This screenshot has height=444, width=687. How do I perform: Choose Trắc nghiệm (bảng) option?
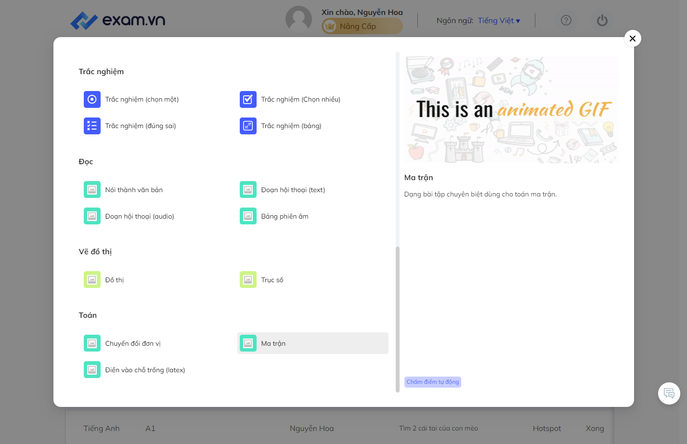click(291, 126)
